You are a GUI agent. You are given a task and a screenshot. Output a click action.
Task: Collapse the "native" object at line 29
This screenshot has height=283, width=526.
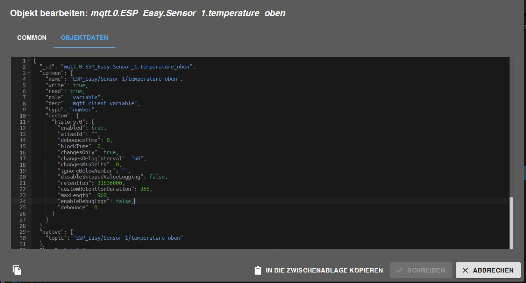click(29, 232)
